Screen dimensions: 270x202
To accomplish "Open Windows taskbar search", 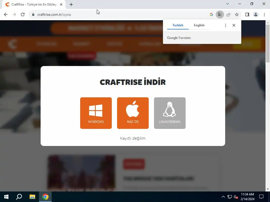I will click(x=19, y=197).
